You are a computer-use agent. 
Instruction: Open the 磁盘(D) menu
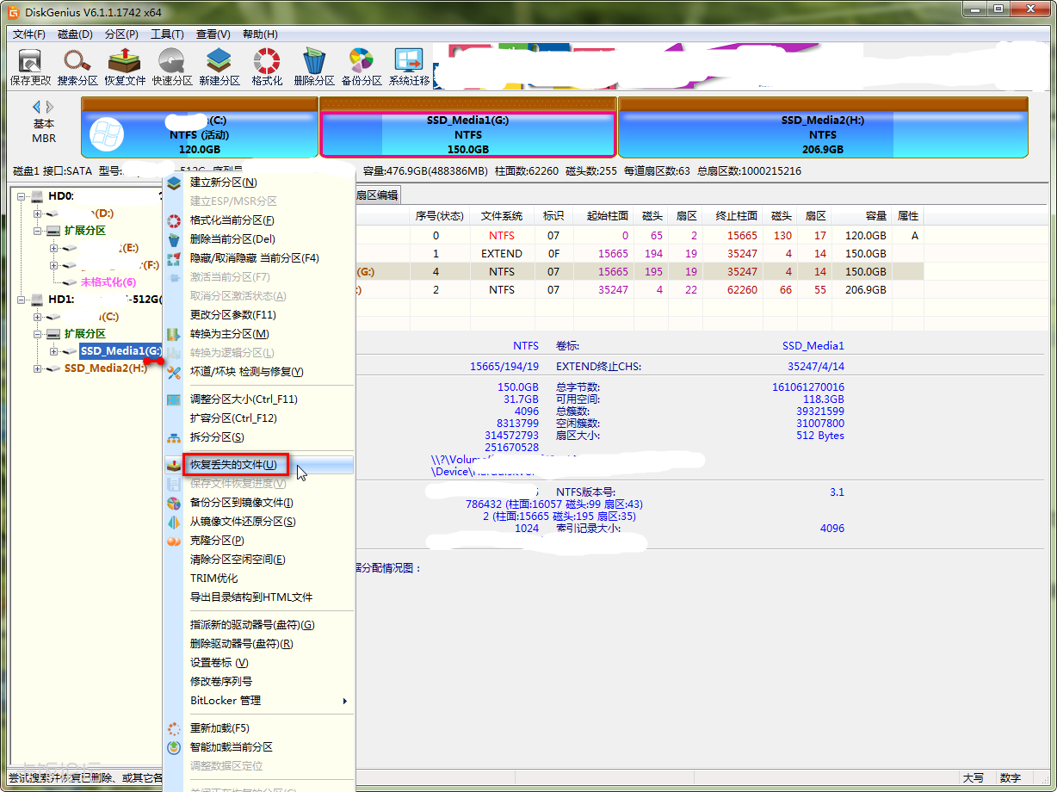tap(75, 34)
